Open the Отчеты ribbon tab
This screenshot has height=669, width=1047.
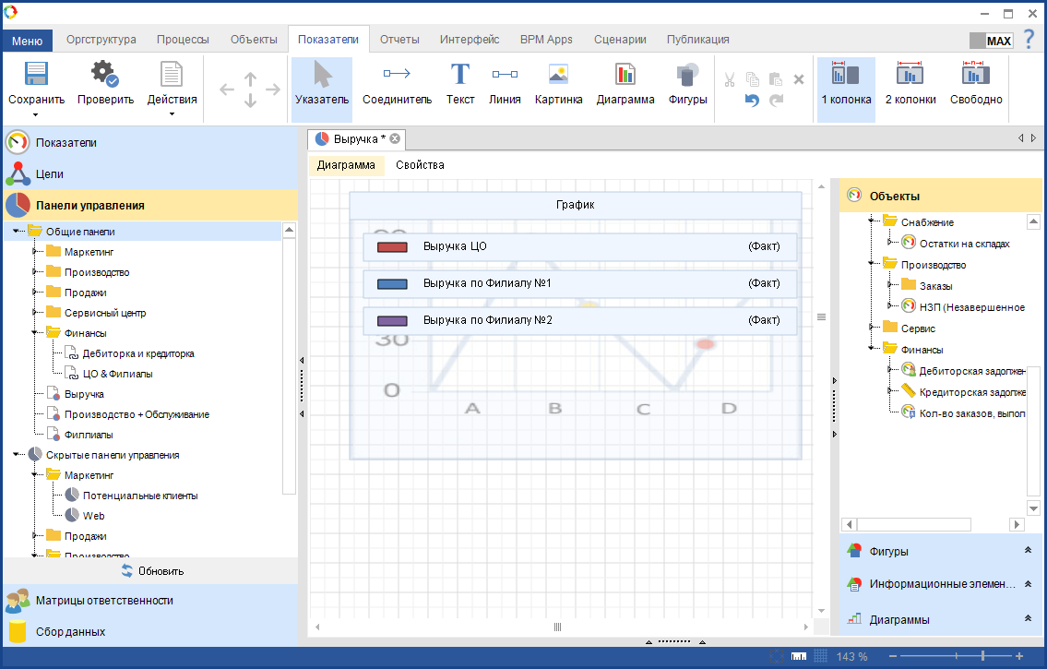[399, 40]
